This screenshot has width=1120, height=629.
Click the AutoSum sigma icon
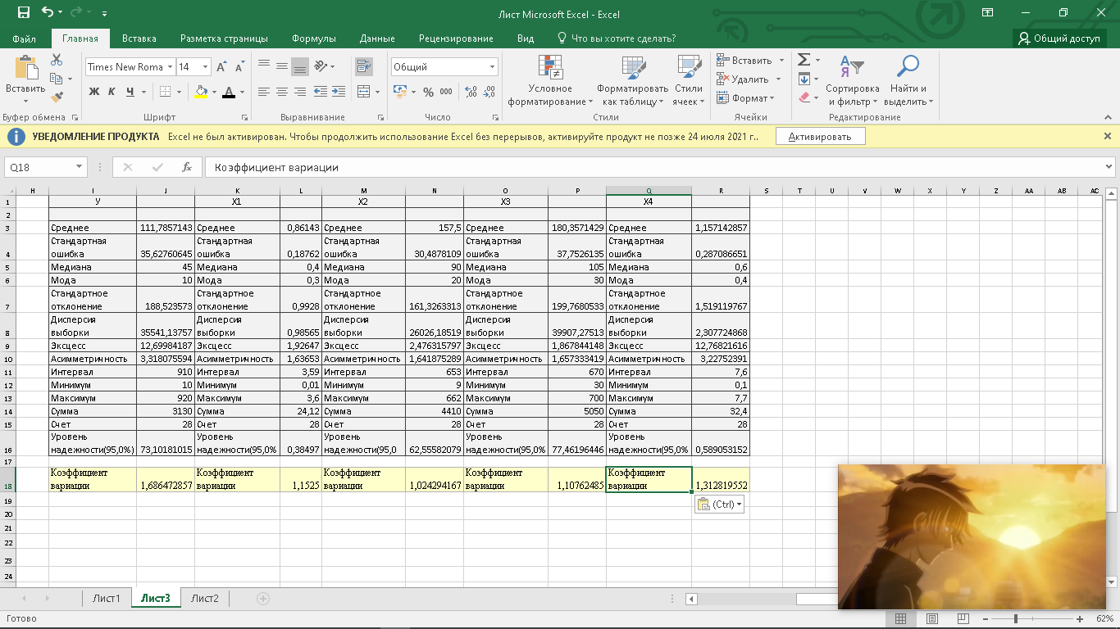pyautogui.click(x=804, y=60)
